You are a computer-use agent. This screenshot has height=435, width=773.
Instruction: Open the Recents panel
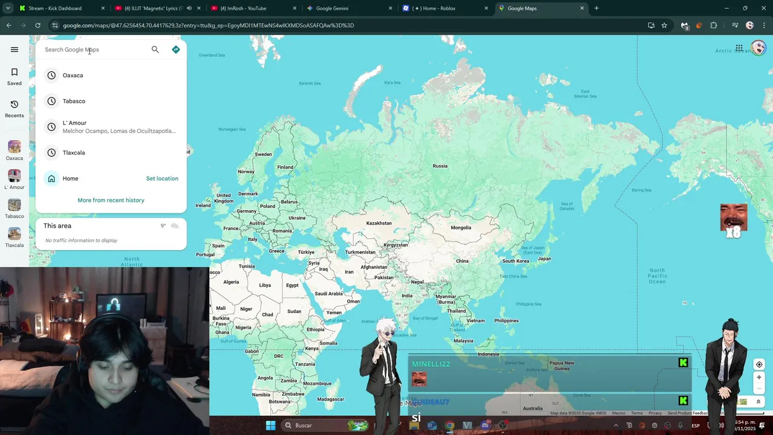14,109
